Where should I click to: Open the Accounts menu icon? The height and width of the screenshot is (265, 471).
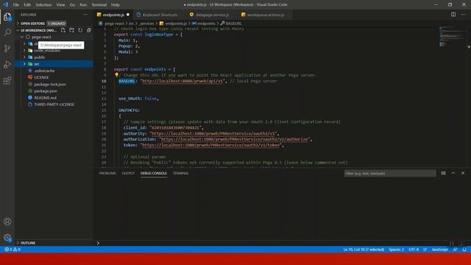click(7, 222)
